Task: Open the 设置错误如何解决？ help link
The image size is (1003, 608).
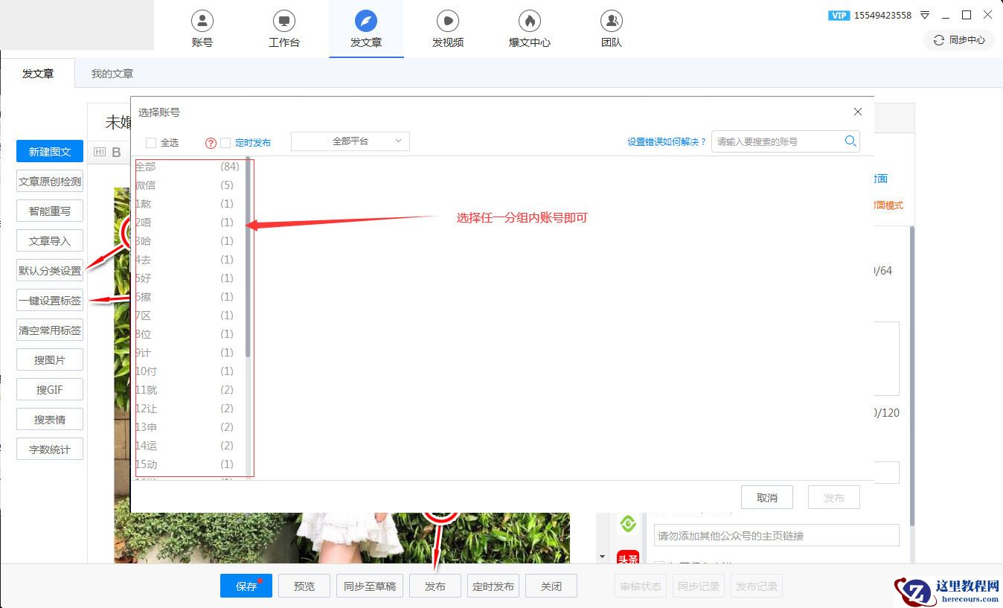Action: click(x=667, y=142)
